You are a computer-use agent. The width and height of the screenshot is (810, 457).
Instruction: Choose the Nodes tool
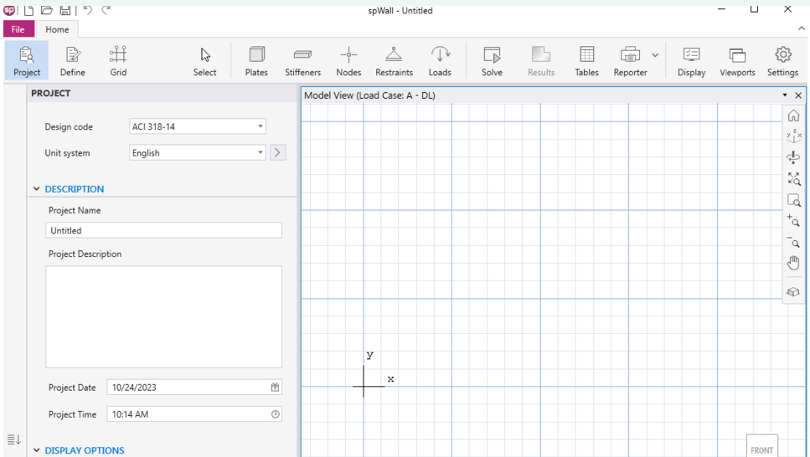tap(348, 61)
